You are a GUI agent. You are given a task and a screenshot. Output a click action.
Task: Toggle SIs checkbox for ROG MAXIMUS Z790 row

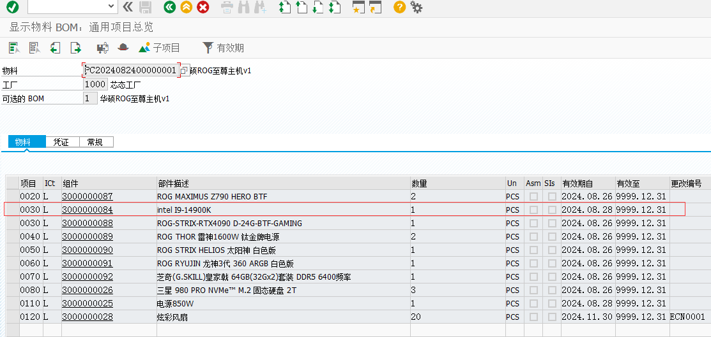pyautogui.click(x=552, y=196)
